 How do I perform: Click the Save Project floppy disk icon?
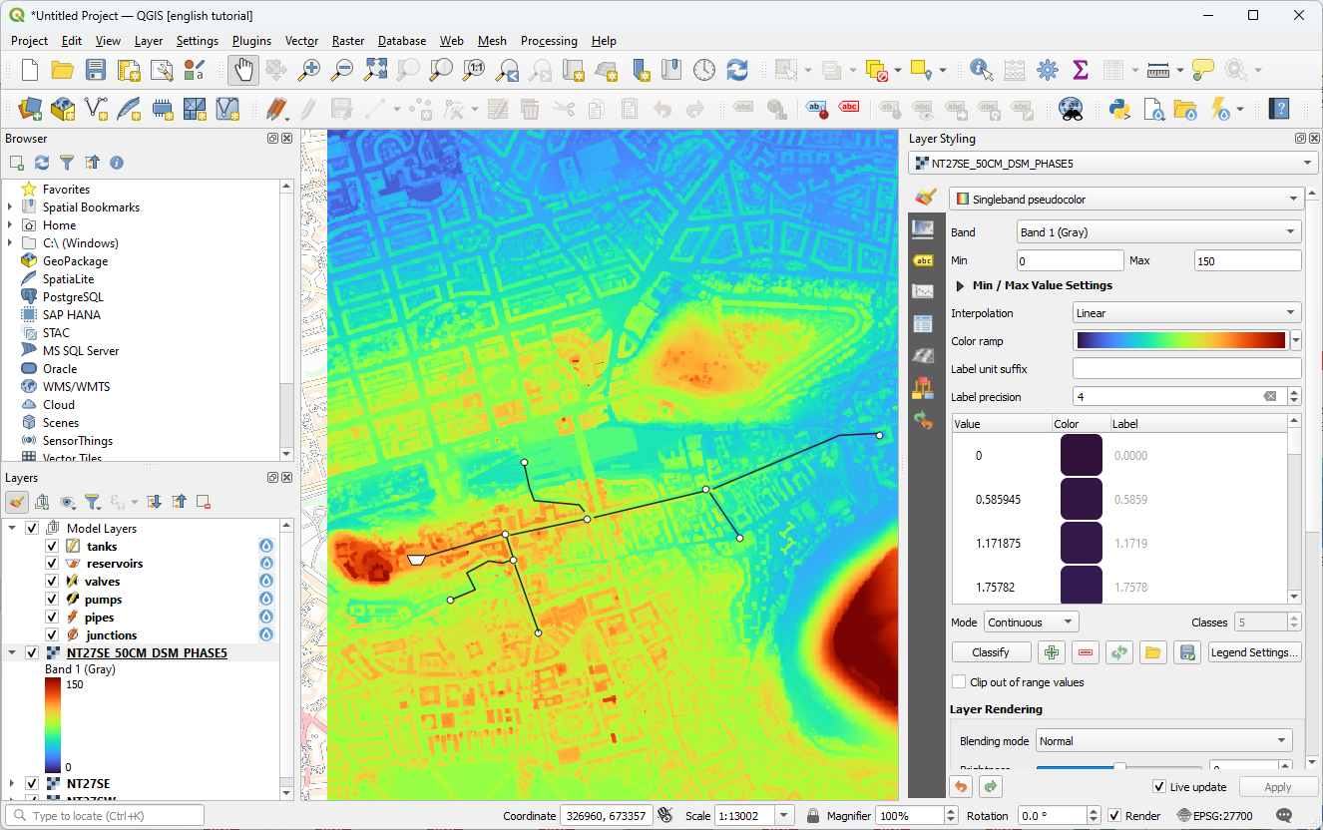pyautogui.click(x=96, y=70)
